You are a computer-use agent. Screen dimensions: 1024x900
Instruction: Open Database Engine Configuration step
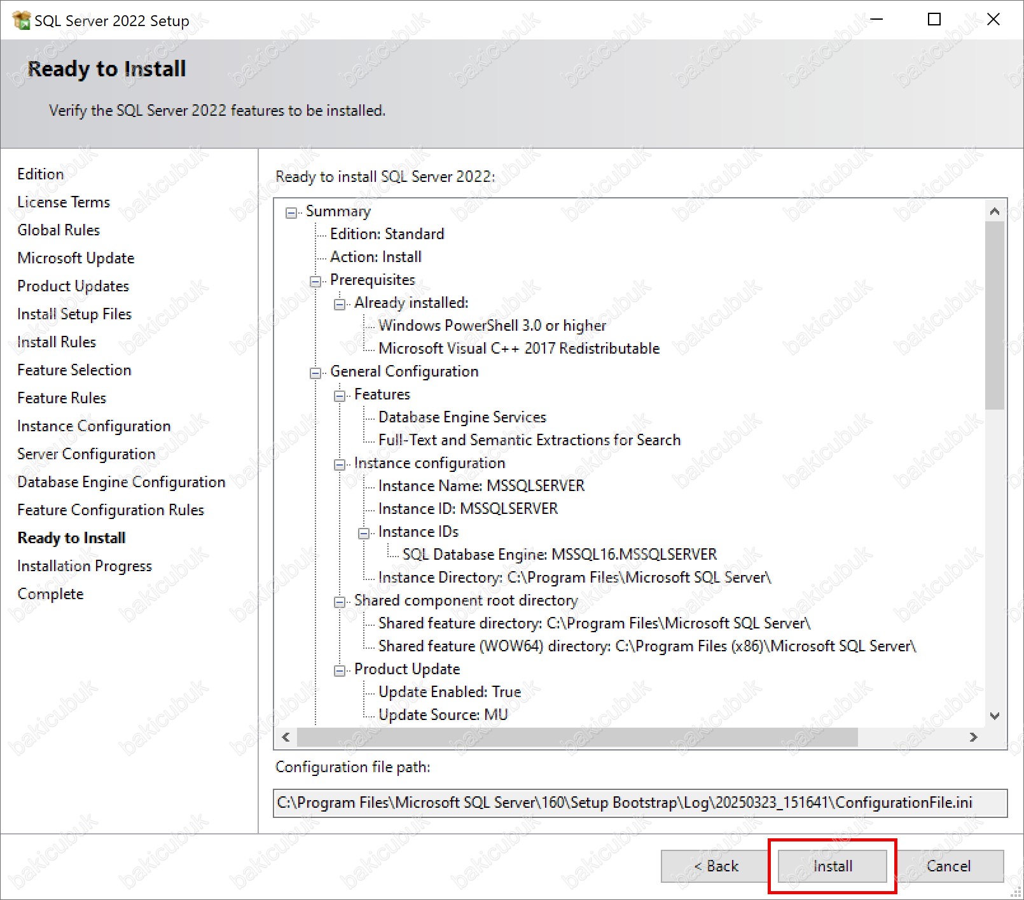pos(121,482)
